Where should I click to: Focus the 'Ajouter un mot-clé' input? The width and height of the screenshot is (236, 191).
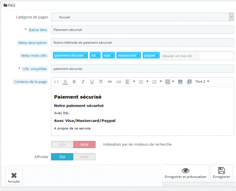pos(180,56)
